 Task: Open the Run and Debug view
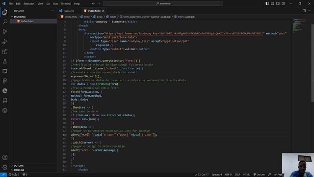pyautogui.click(x=5, y=41)
